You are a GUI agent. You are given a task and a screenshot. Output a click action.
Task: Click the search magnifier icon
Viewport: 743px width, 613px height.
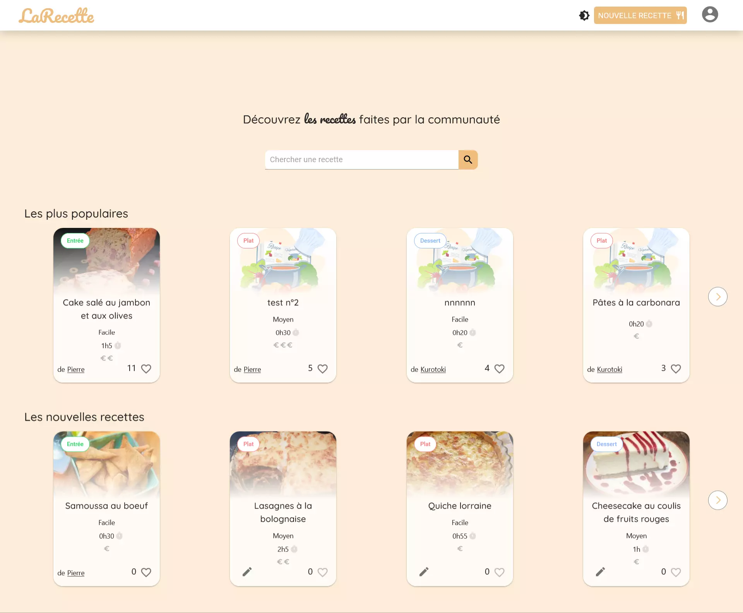pyautogui.click(x=468, y=159)
